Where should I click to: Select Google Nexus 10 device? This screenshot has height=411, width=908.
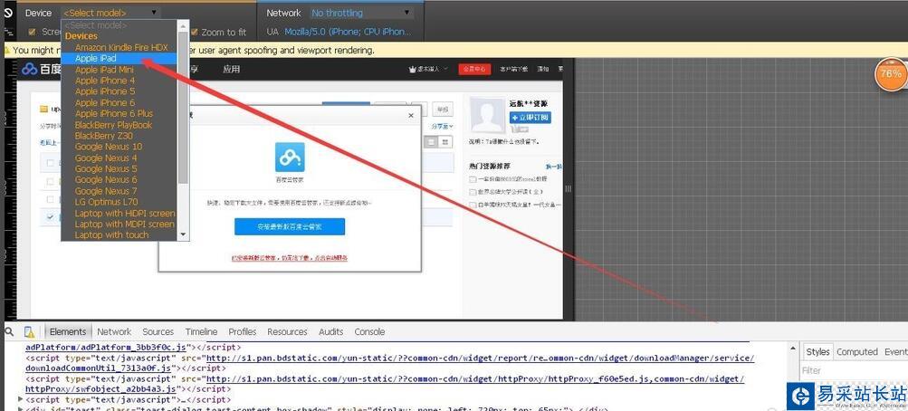tap(109, 147)
